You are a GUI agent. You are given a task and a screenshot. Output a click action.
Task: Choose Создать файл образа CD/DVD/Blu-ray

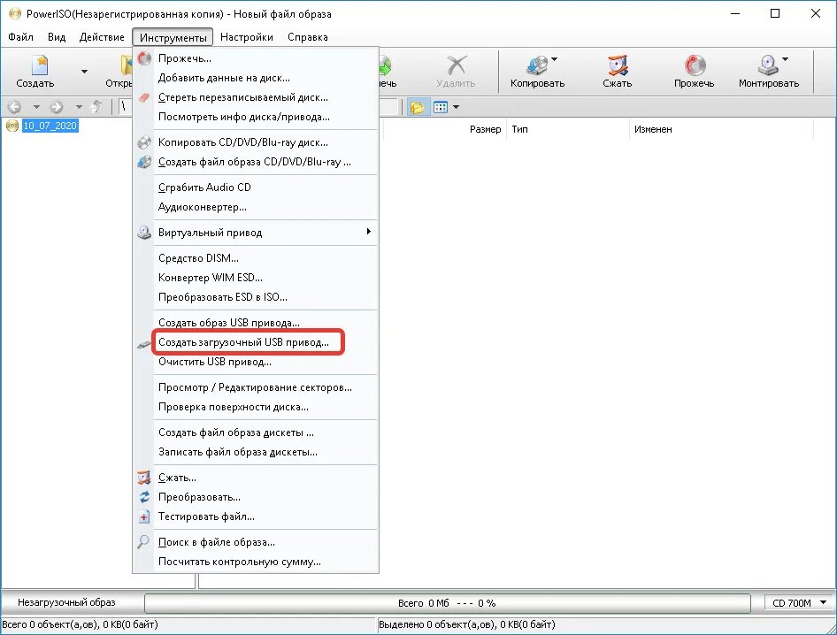(256, 162)
